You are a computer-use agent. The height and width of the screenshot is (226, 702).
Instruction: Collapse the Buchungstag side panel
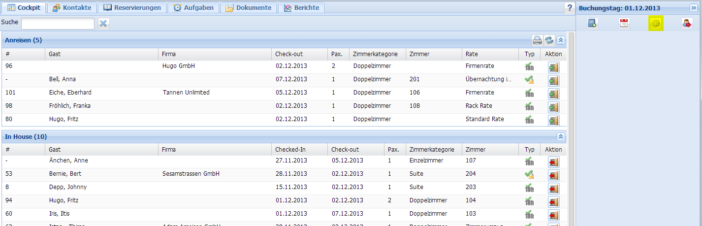694,8
